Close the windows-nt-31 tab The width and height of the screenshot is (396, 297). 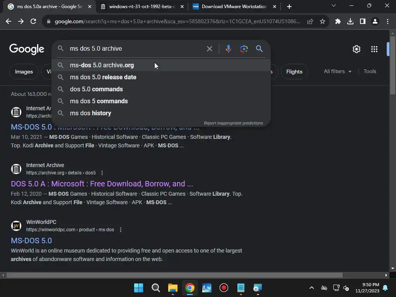182,7
